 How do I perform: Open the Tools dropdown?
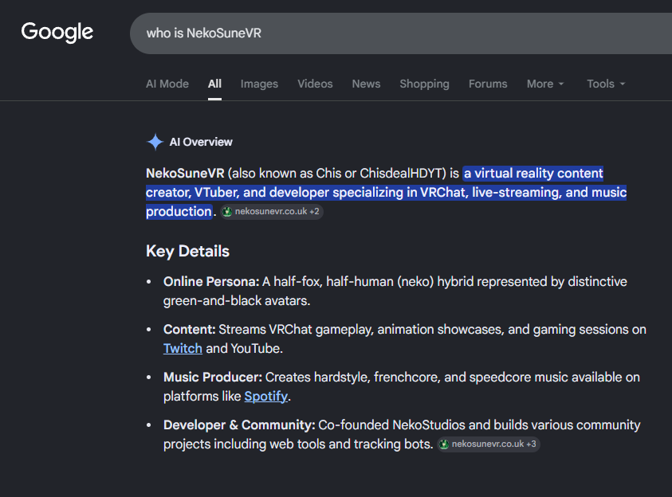coord(606,84)
